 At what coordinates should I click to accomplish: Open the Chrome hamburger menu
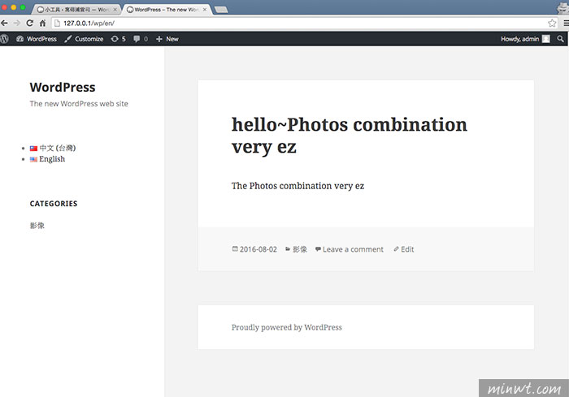pos(566,24)
